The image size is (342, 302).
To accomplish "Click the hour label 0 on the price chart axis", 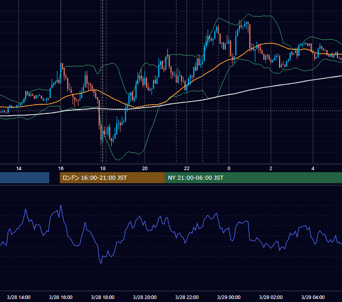I will click(x=229, y=169).
